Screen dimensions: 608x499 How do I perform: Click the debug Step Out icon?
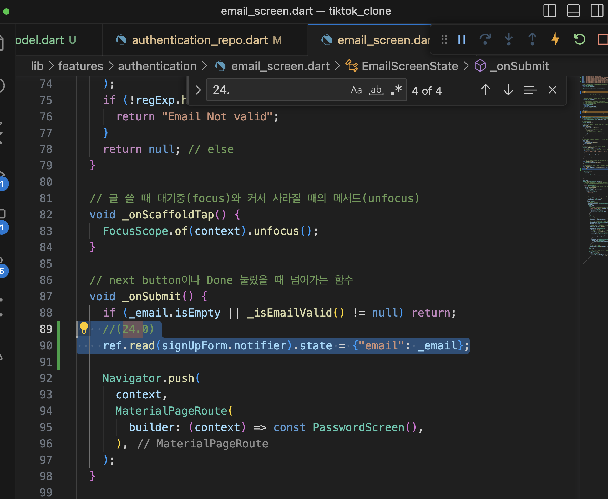coord(532,39)
